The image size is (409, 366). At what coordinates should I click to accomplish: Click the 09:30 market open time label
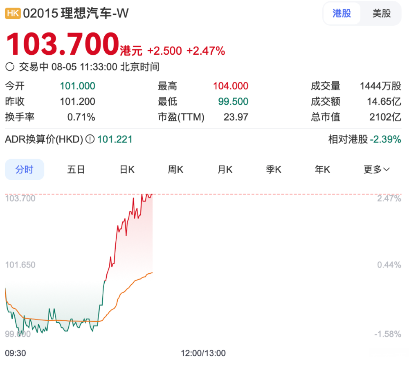(x=16, y=353)
